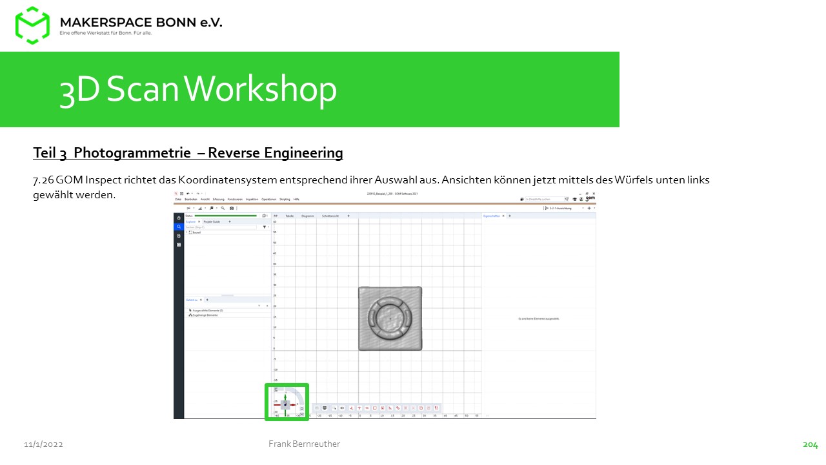Viewport: 826px width, 465px height.
Task: Switch to the Tabelle tab
Action: pyautogui.click(x=290, y=216)
